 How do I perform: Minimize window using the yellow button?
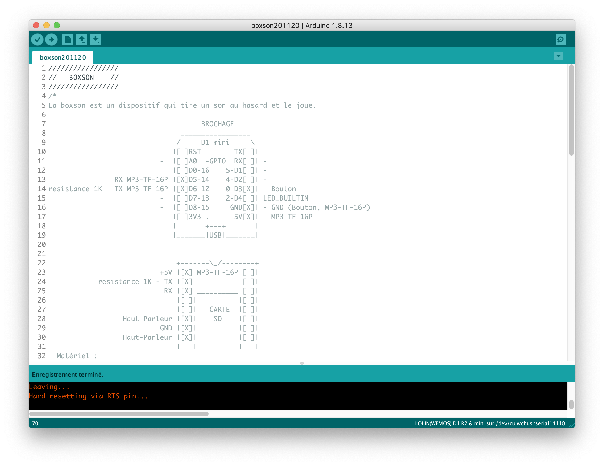pyautogui.click(x=46, y=26)
